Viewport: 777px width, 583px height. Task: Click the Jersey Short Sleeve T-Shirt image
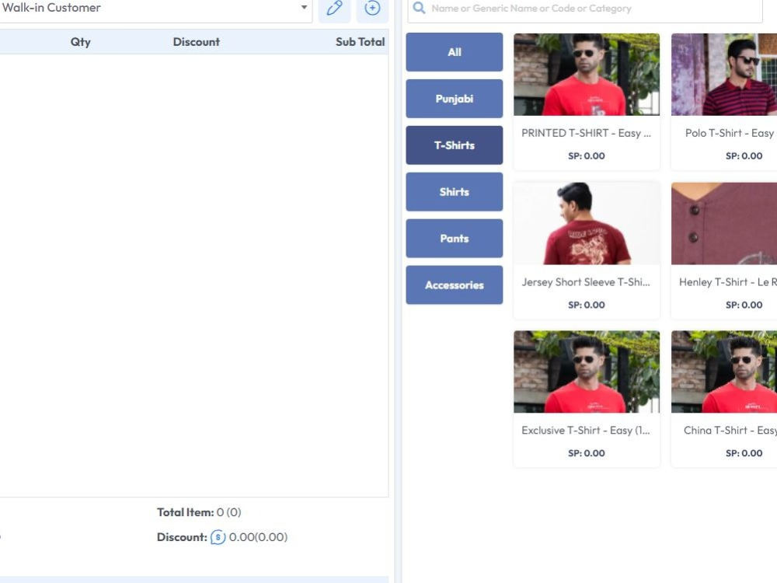[x=587, y=223]
